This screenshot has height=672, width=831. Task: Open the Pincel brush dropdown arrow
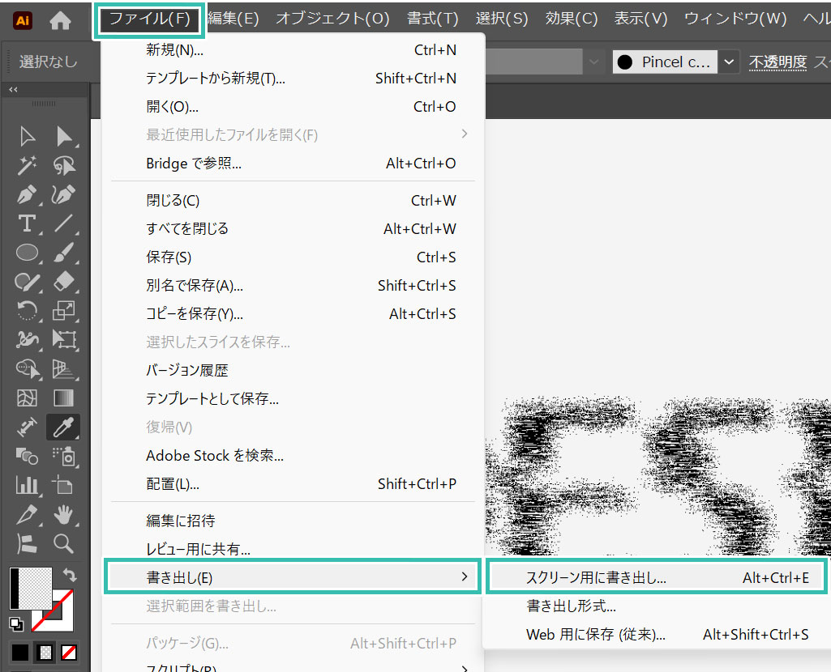point(729,62)
